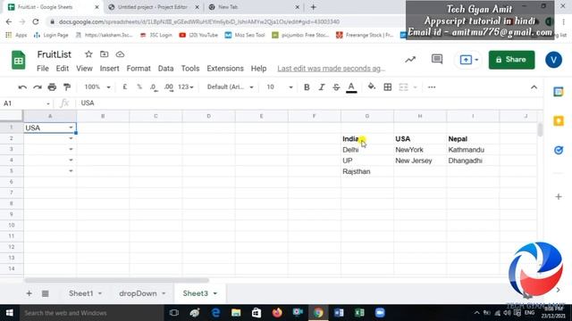Open the dropdown arrow in cell A1

(71, 128)
